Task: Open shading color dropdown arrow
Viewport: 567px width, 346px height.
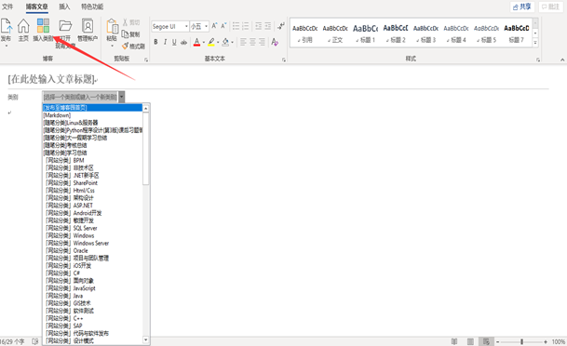Action: [x=232, y=42]
